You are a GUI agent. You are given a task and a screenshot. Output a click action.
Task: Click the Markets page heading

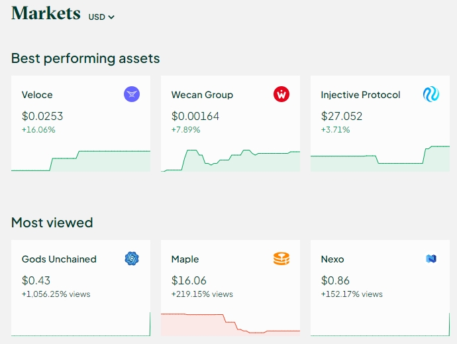tap(46, 13)
